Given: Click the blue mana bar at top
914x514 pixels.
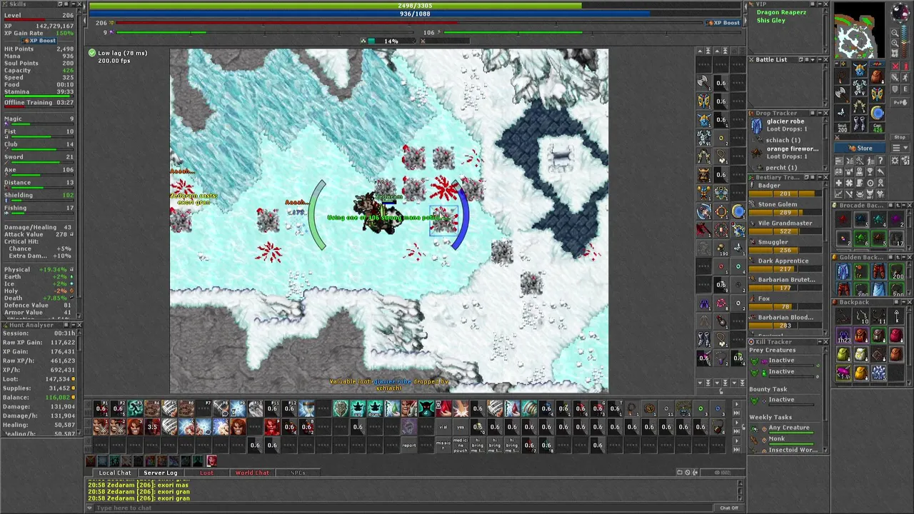Looking at the screenshot, I should [414, 14].
